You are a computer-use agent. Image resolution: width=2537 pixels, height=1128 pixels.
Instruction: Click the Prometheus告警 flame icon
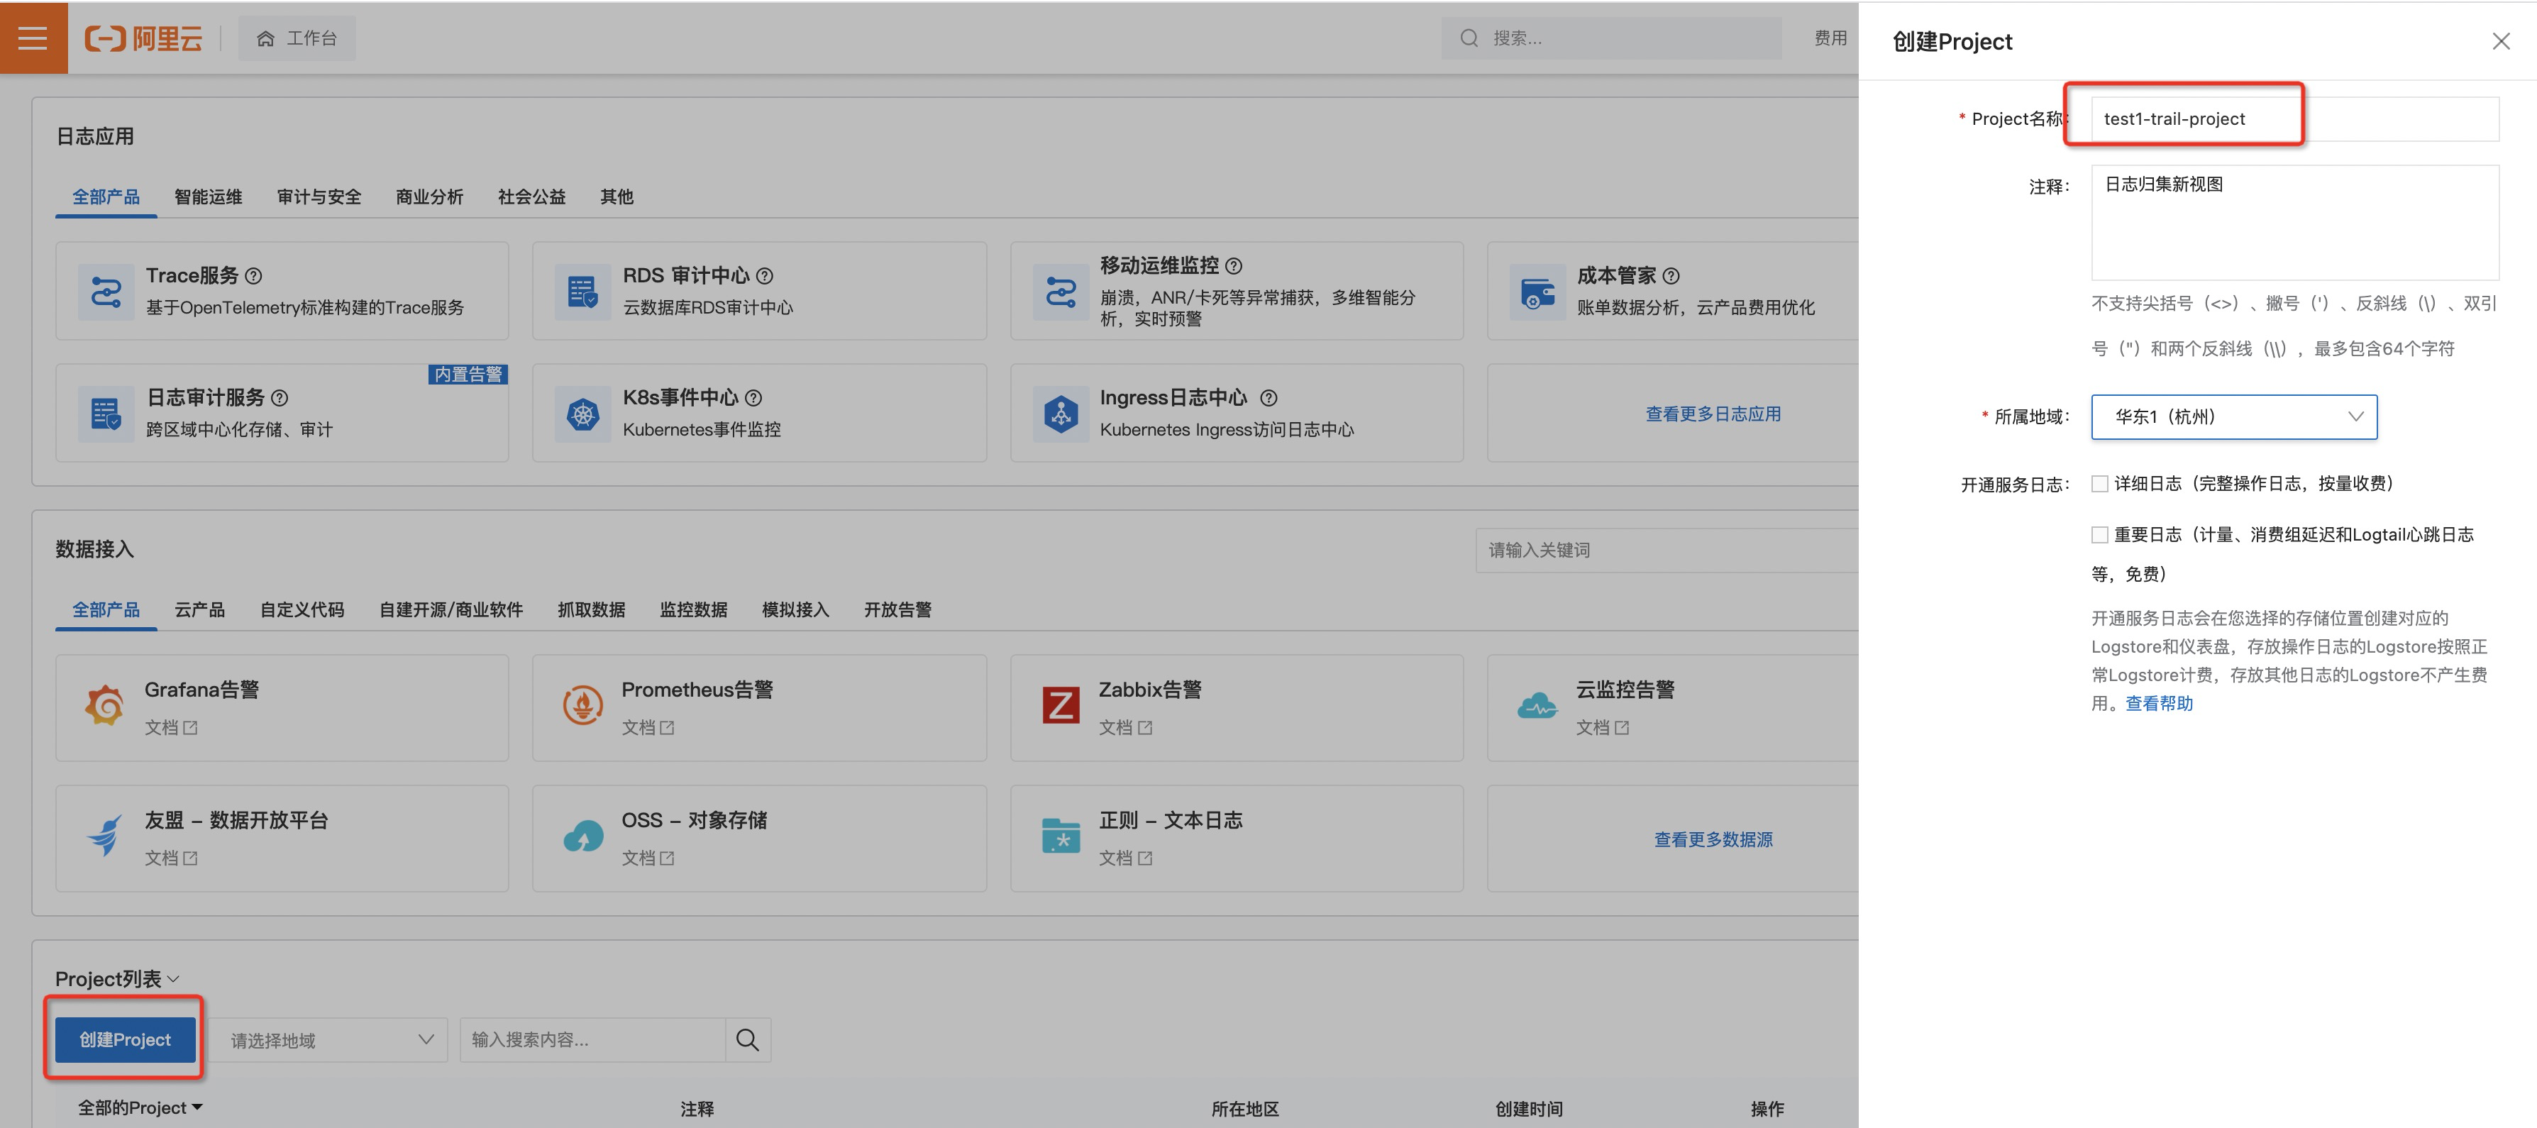point(582,705)
